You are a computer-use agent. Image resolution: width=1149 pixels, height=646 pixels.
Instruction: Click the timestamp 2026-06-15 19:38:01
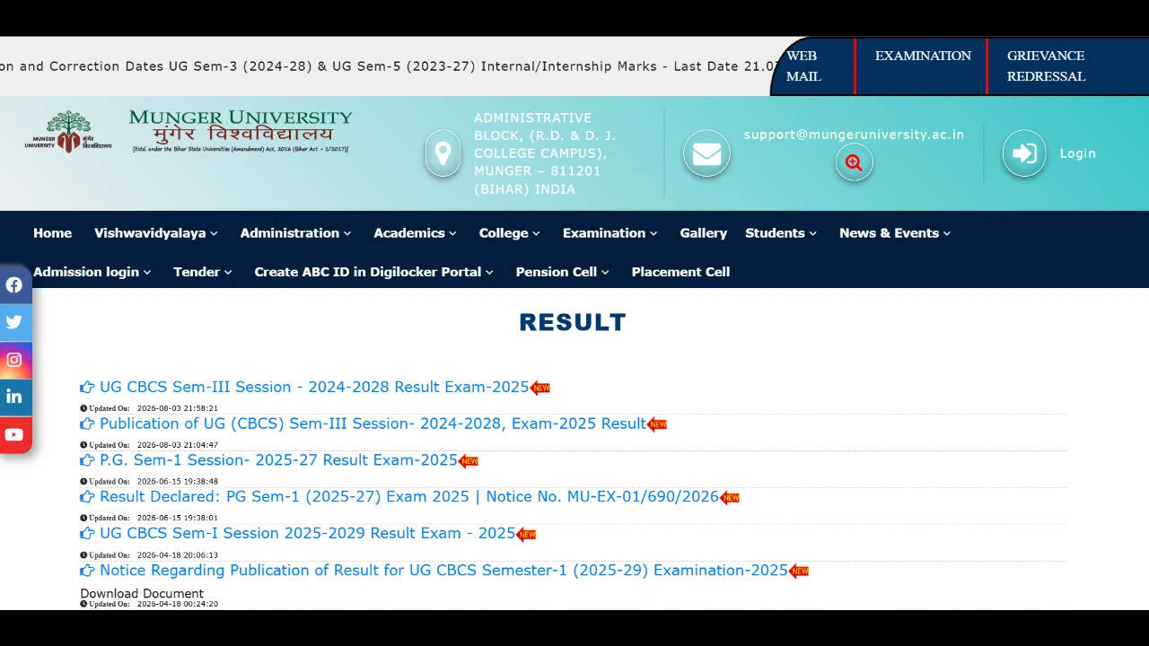point(177,518)
